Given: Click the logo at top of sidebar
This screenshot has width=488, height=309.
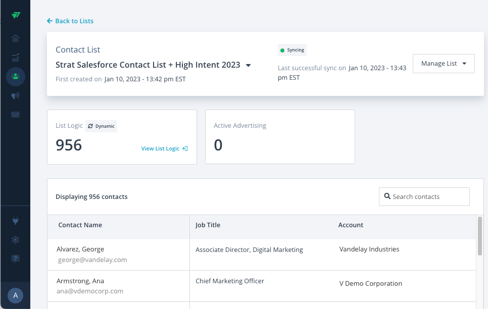Looking at the screenshot, I should (16, 15).
